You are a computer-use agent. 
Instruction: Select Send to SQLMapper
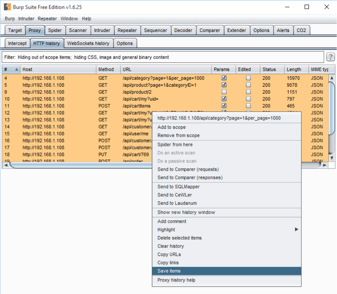click(227, 187)
